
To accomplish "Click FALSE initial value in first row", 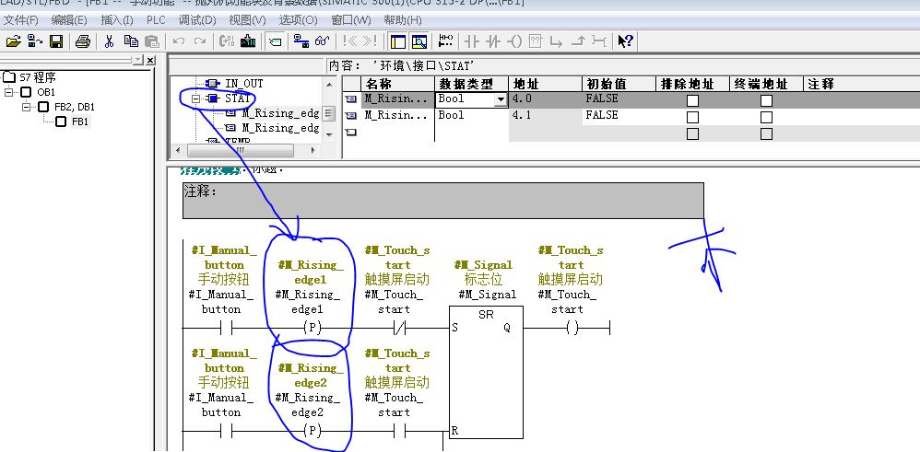I will click(619, 99).
